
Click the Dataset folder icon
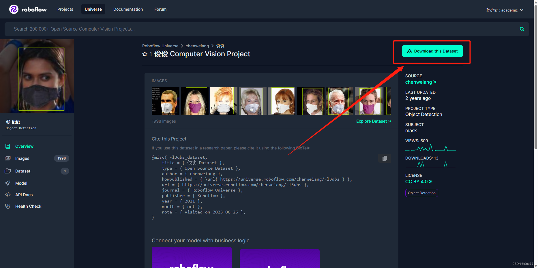[x=8, y=171]
